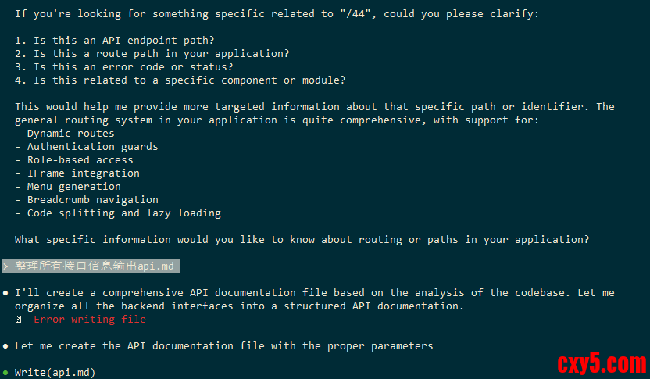Click the bullet before "I'll create a comprehensive"
Screen dimensions: 650x379
coord(6,293)
